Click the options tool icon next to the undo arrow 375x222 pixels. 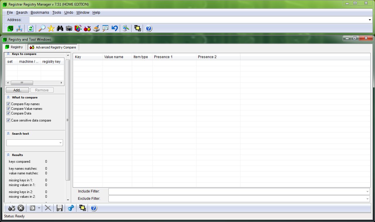(x=126, y=28)
